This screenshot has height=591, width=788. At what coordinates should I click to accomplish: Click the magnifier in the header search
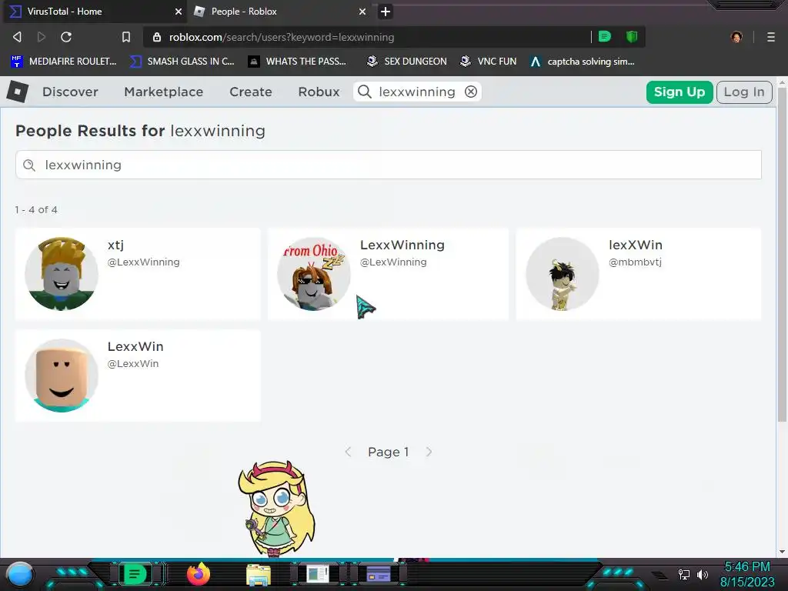click(x=365, y=92)
